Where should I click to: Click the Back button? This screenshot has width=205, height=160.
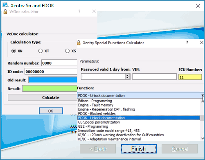pyautogui.click(x=98, y=149)
